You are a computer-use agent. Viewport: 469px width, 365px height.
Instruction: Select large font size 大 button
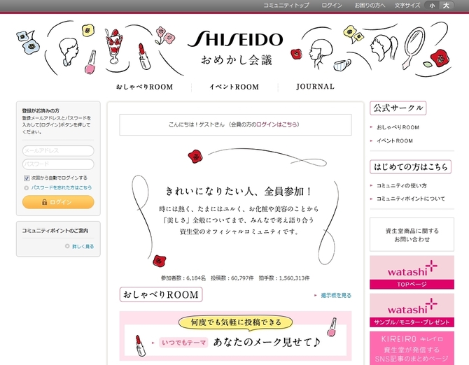447,6
